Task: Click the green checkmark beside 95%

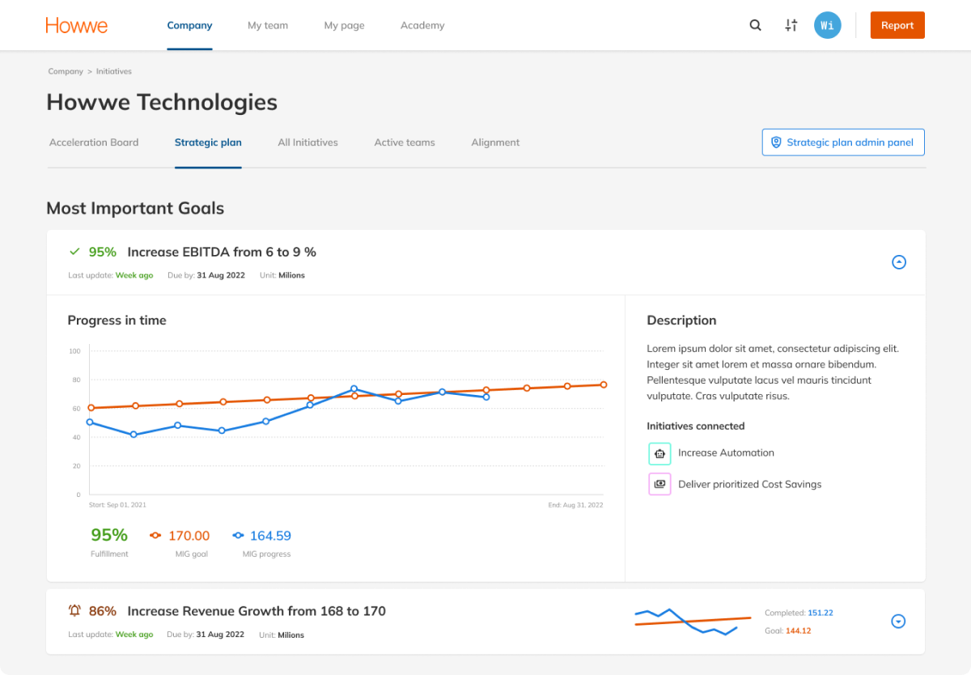Action: (74, 252)
